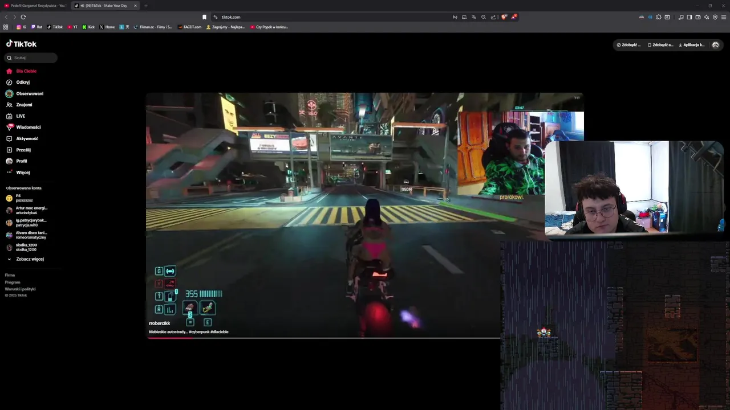Open the browser hamburger menu
This screenshot has height=410, width=730.
pyautogui.click(x=724, y=17)
